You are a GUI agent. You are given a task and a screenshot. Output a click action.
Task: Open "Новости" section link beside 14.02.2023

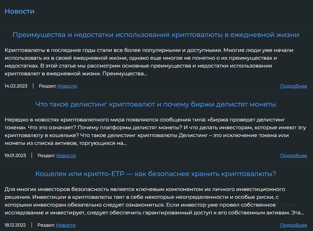67,86
